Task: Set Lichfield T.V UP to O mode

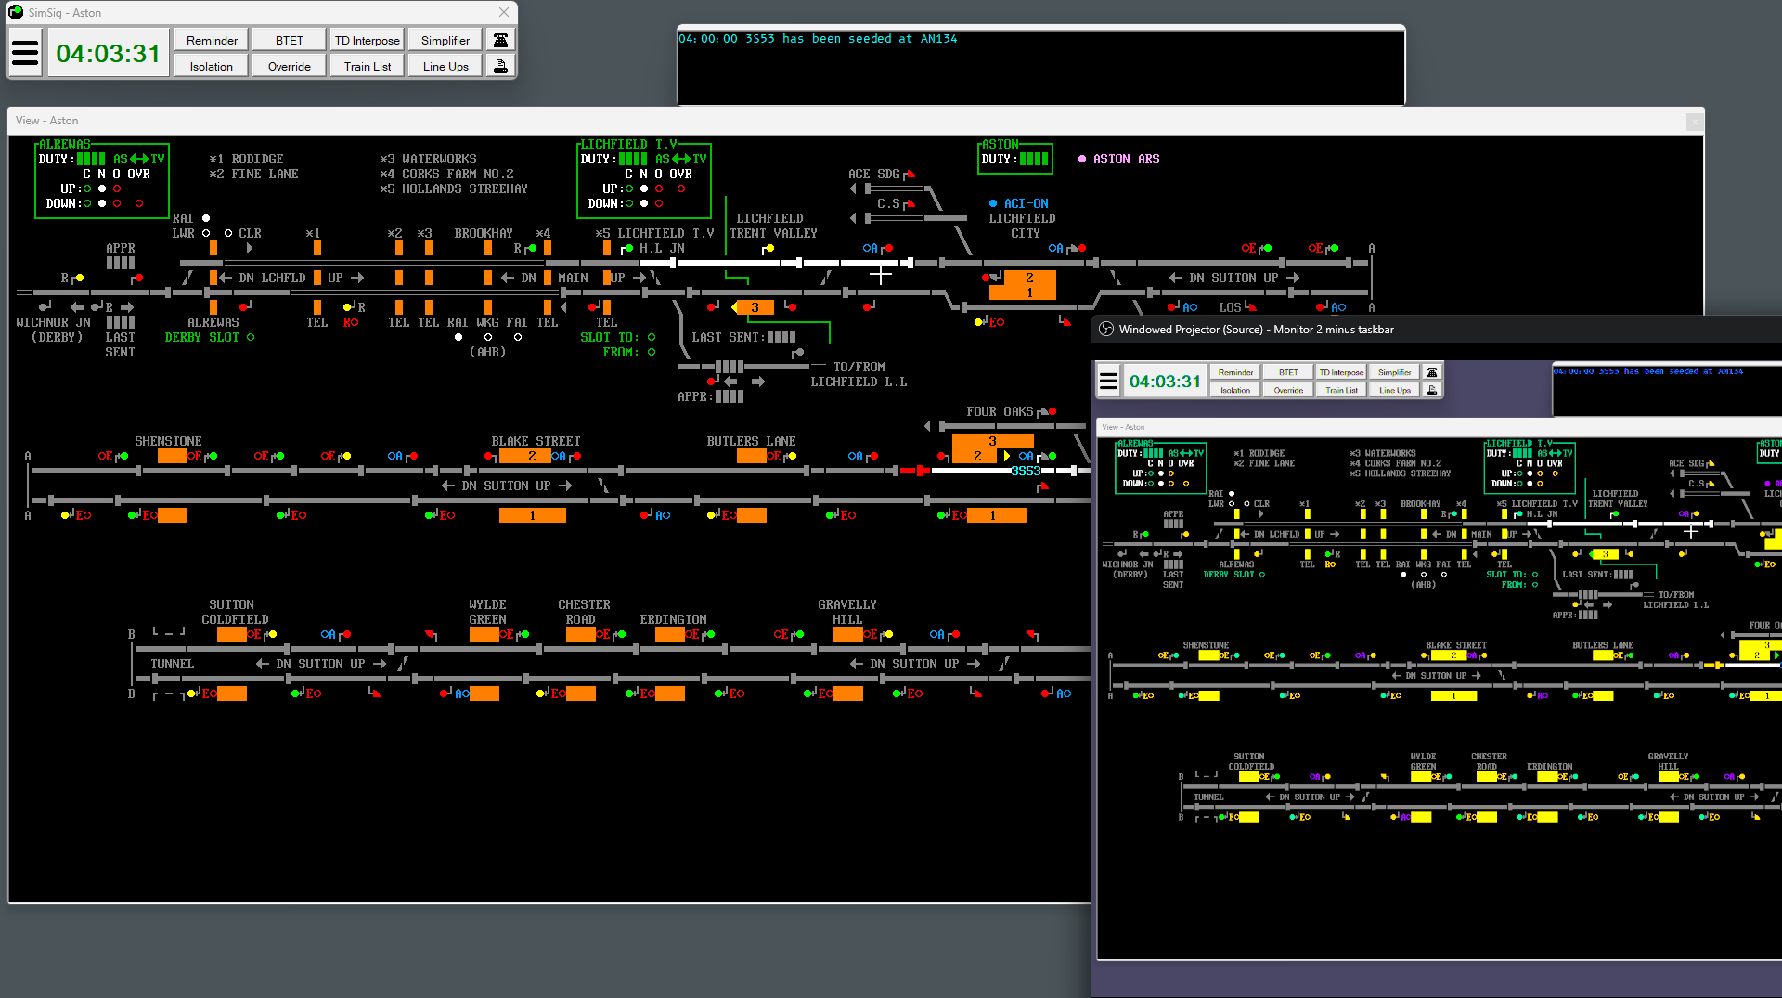Action: [x=659, y=188]
